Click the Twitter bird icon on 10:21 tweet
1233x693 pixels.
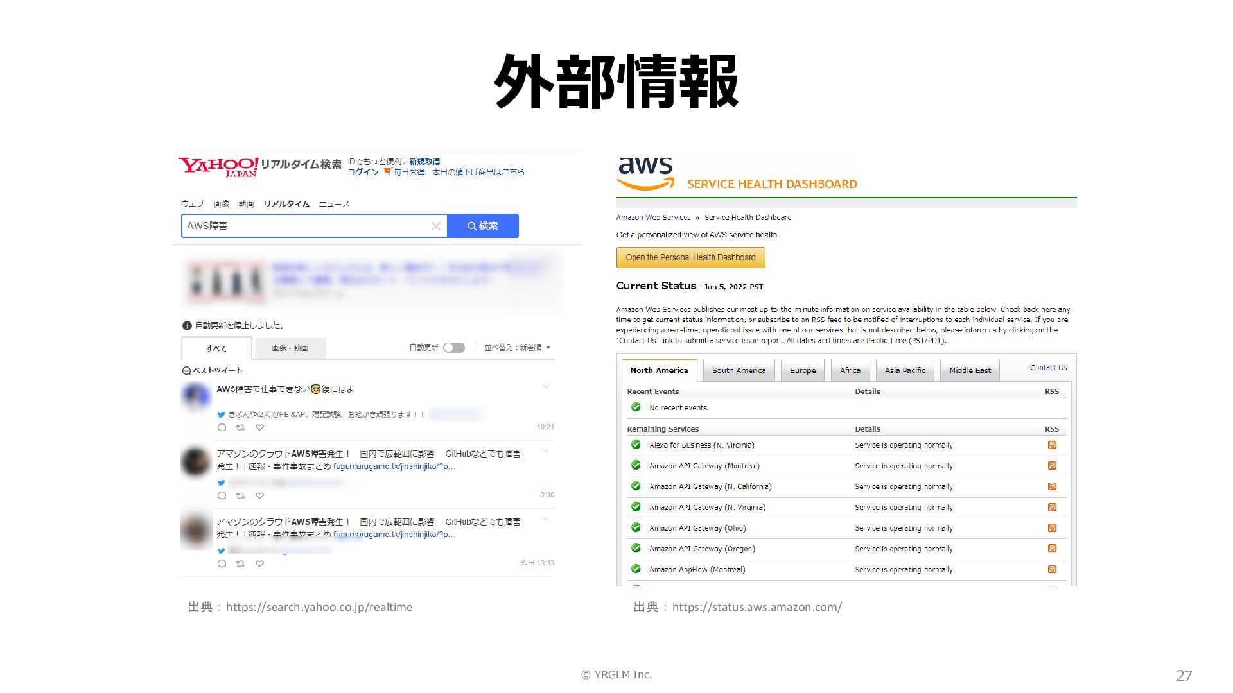click(x=222, y=415)
